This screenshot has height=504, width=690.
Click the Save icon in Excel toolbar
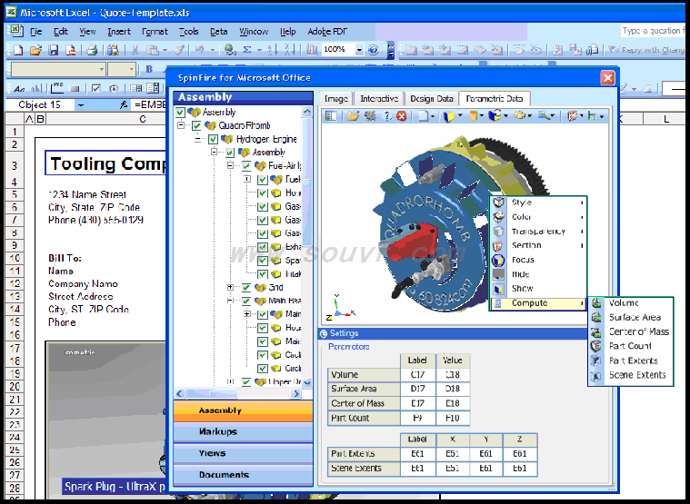click(x=54, y=50)
